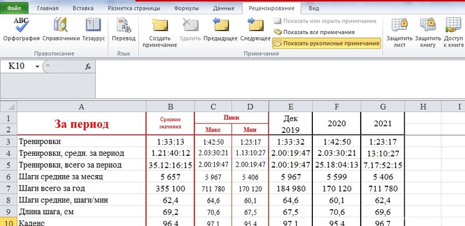Go to Следующее comment
This screenshot has height=226, width=465.
point(255,29)
